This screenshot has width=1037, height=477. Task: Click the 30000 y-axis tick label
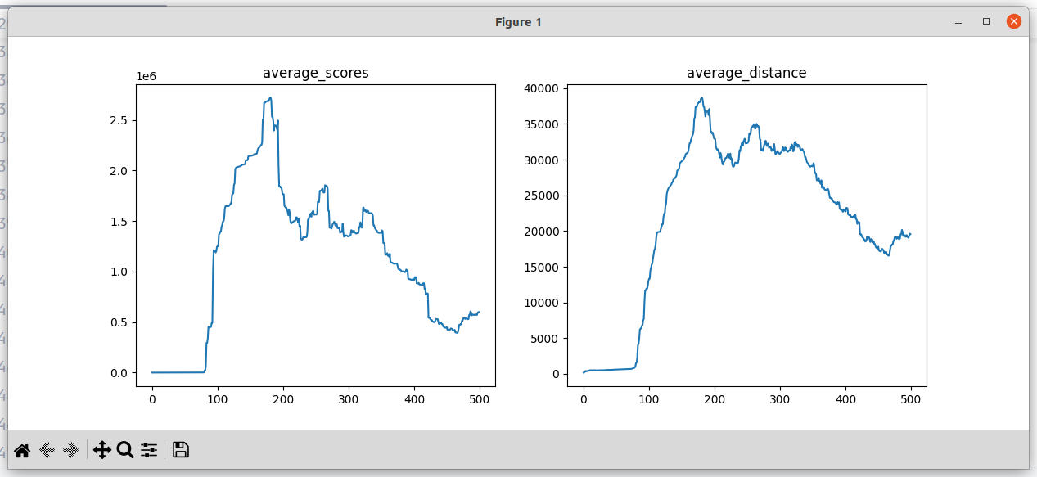click(542, 160)
